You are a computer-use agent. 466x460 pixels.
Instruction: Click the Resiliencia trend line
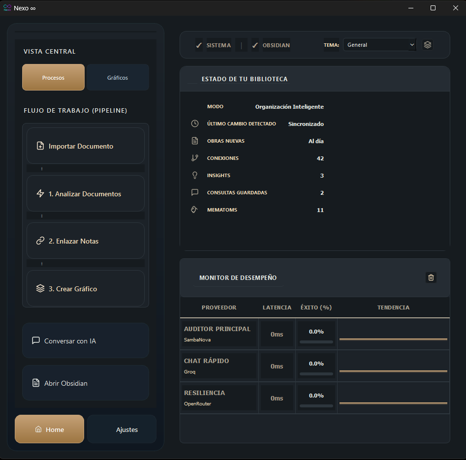coord(393,403)
